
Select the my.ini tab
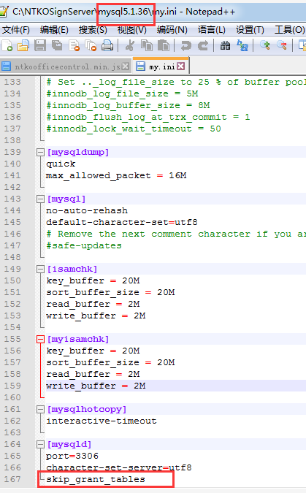pyautogui.click(x=161, y=66)
